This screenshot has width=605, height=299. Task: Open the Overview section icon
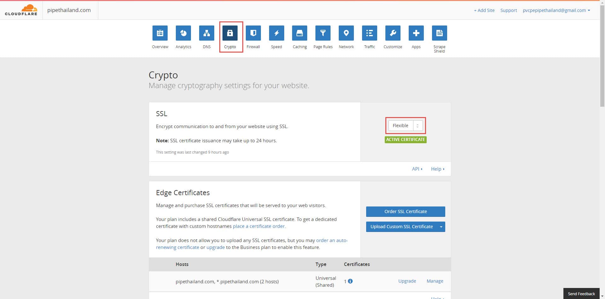[160, 33]
